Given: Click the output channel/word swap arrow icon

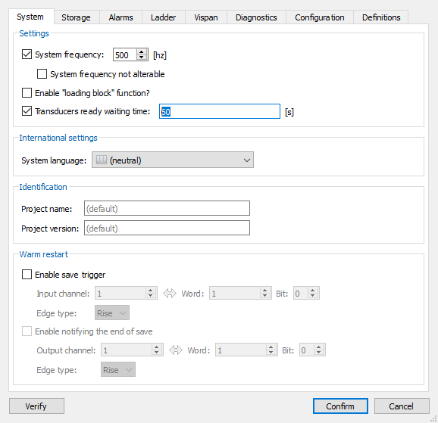Looking at the screenshot, I should tap(176, 350).
